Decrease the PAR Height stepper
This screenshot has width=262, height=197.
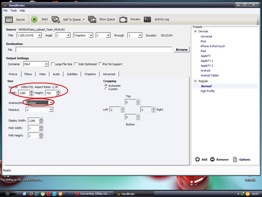tap(41, 137)
